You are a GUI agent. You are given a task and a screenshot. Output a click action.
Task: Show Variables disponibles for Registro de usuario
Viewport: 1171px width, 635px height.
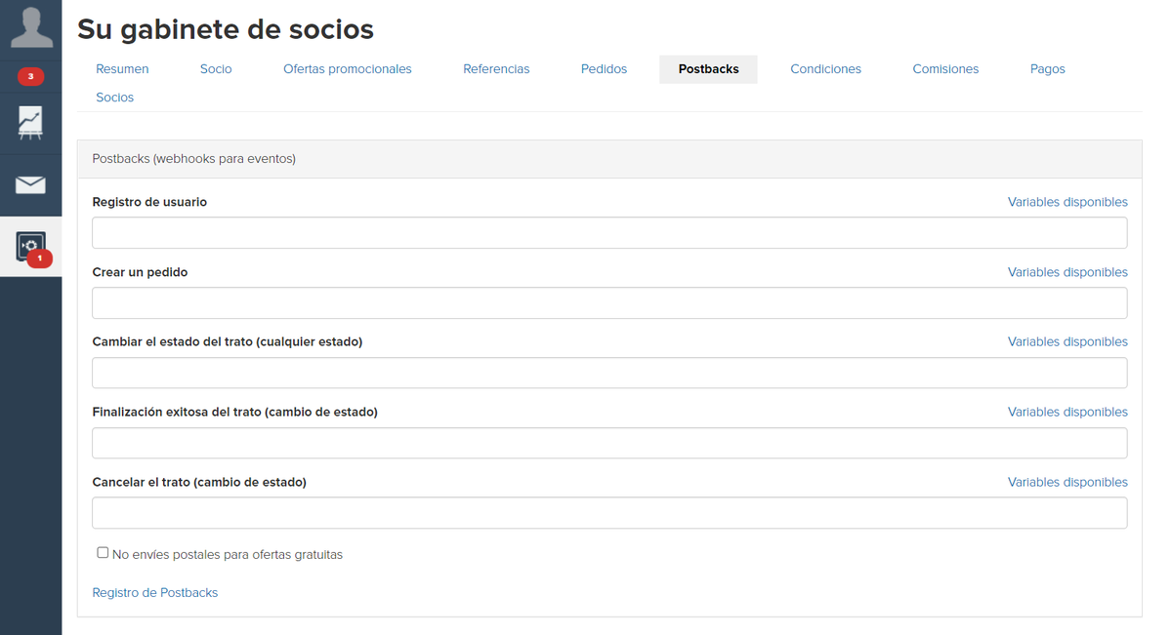click(1067, 202)
